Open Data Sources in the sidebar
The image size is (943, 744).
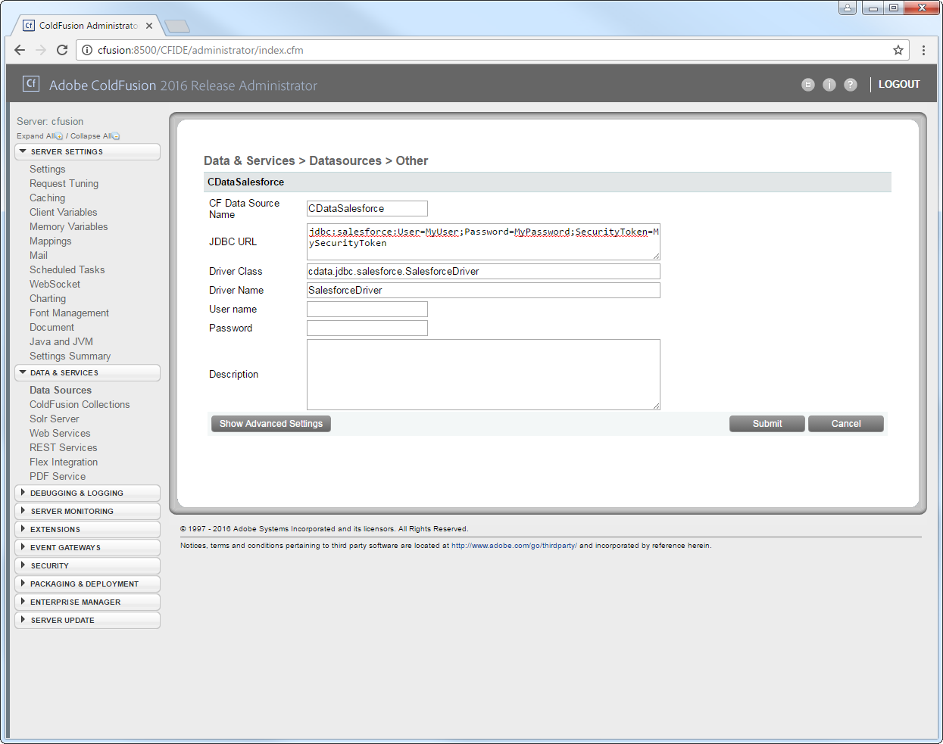tap(61, 390)
